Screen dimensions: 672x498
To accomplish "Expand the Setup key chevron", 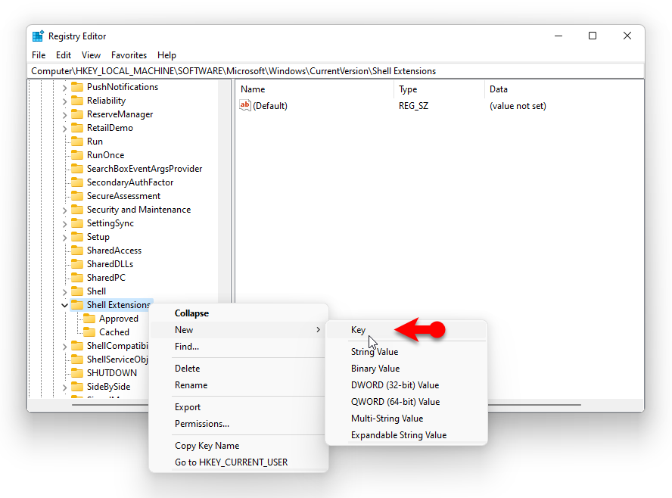I will tap(64, 238).
